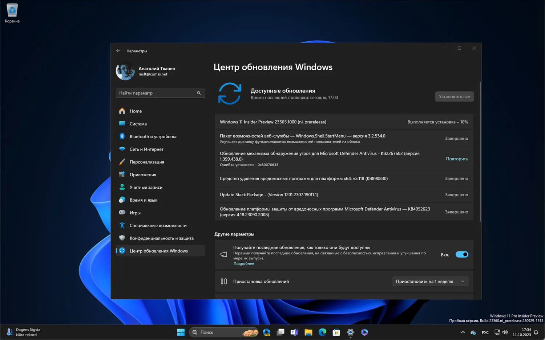Select Центр обновления Windows in the sidebar
Image resolution: width=545 pixels, height=340 pixels.
159,251
